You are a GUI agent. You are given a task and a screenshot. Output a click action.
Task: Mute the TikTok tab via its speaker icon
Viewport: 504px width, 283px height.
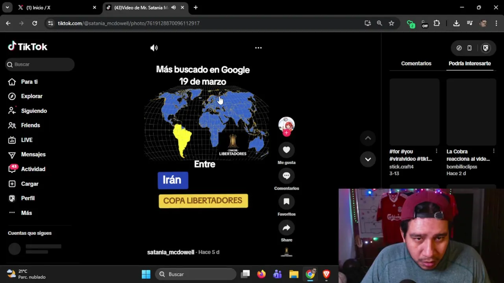pyautogui.click(x=174, y=7)
